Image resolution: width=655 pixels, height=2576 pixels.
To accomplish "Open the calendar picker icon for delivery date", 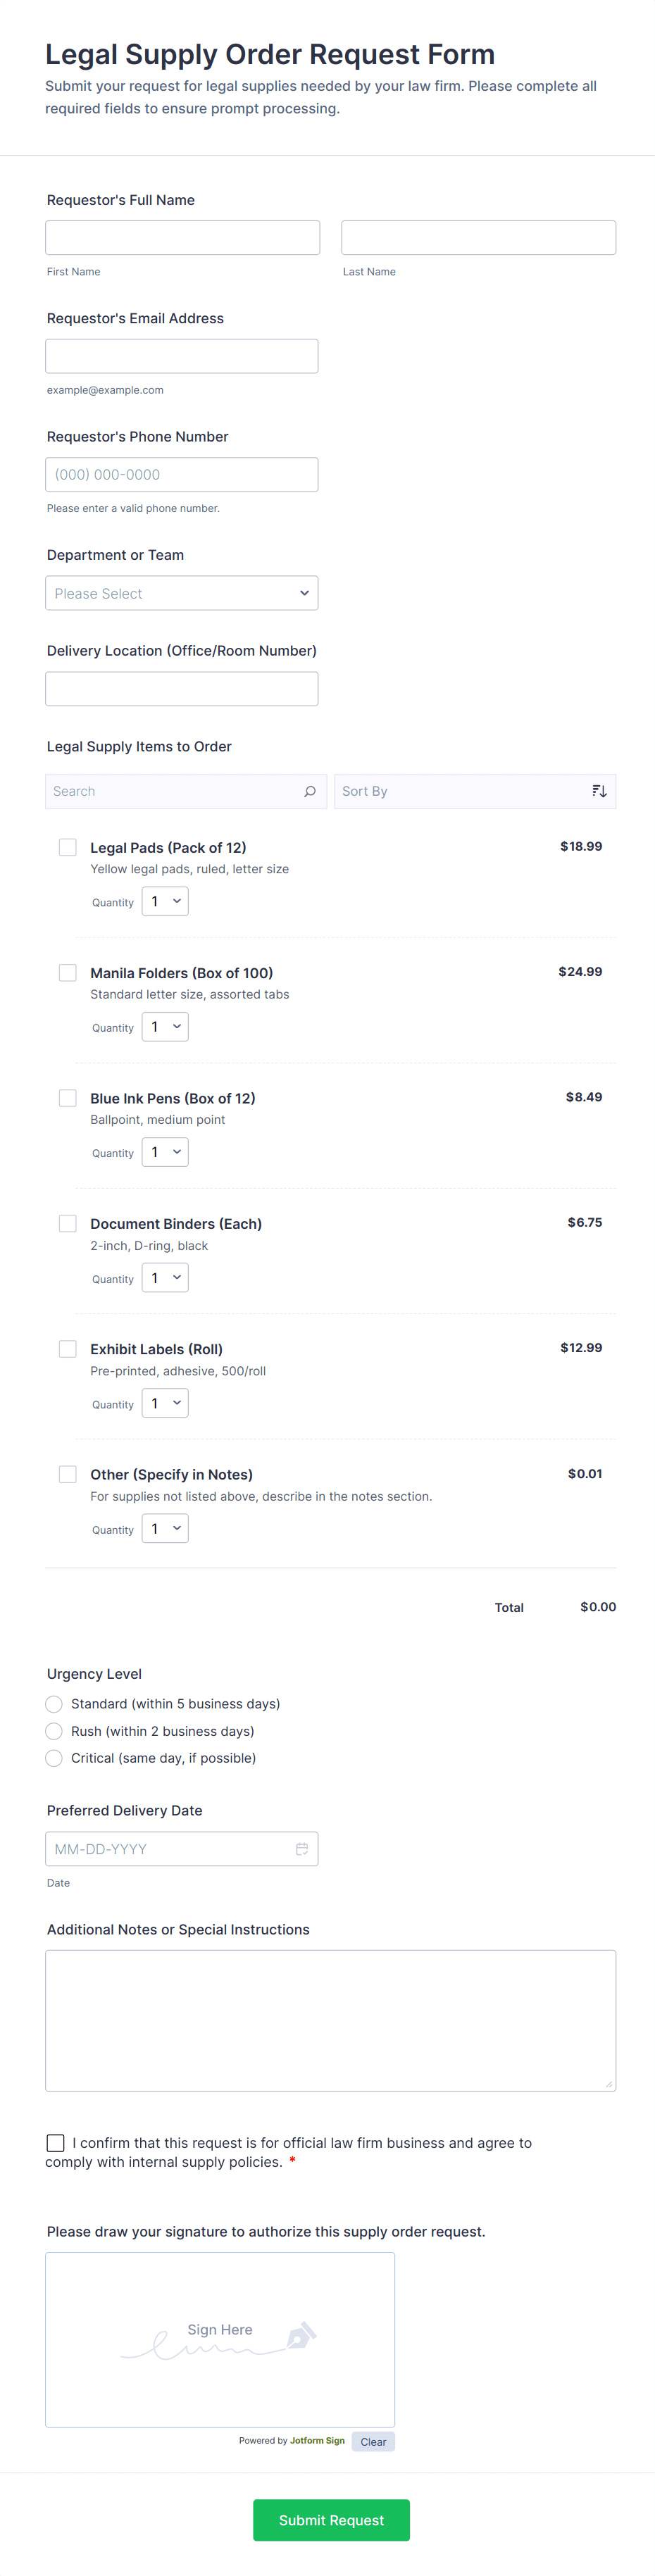I will coord(302,1849).
